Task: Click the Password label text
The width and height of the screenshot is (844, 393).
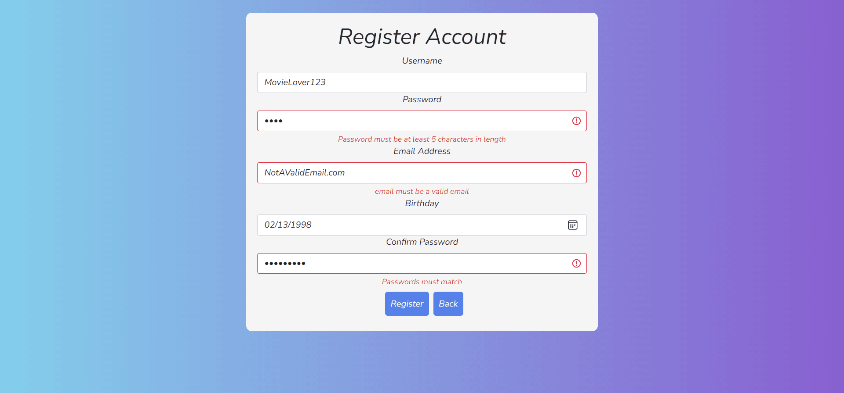Action: (422, 100)
